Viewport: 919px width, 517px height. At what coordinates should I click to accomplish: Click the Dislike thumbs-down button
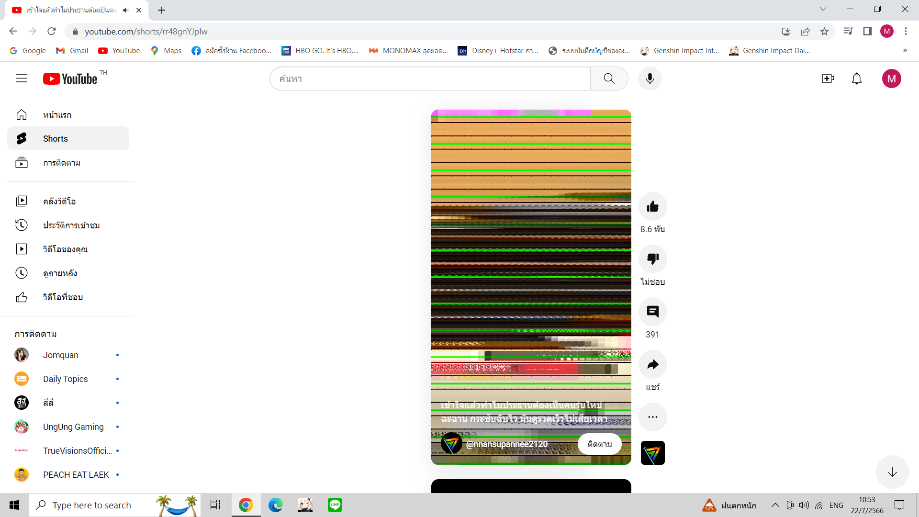pyautogui.click(x=652, y=259)
